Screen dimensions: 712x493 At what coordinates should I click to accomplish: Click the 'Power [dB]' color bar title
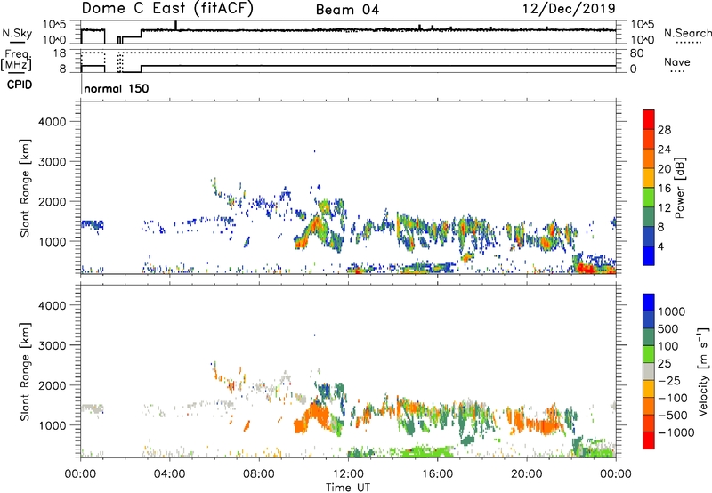(x=679, y=188)
